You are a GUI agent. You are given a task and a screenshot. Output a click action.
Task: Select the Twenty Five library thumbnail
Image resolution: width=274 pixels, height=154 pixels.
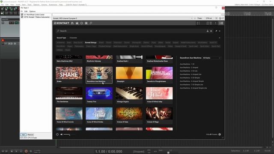pyautogui.click(x=99, y=95)
